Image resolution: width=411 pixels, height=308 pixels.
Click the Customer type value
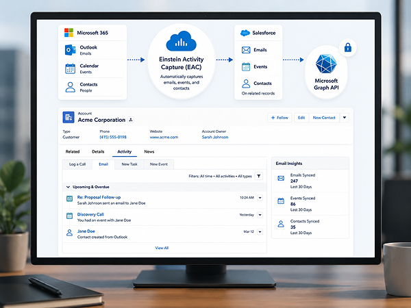point(71,137)
